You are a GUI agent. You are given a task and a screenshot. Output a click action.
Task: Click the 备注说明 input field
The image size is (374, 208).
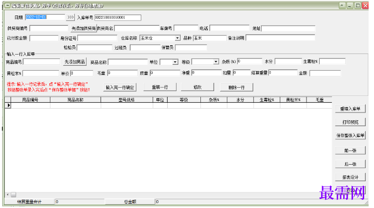(x=280, y=38)
